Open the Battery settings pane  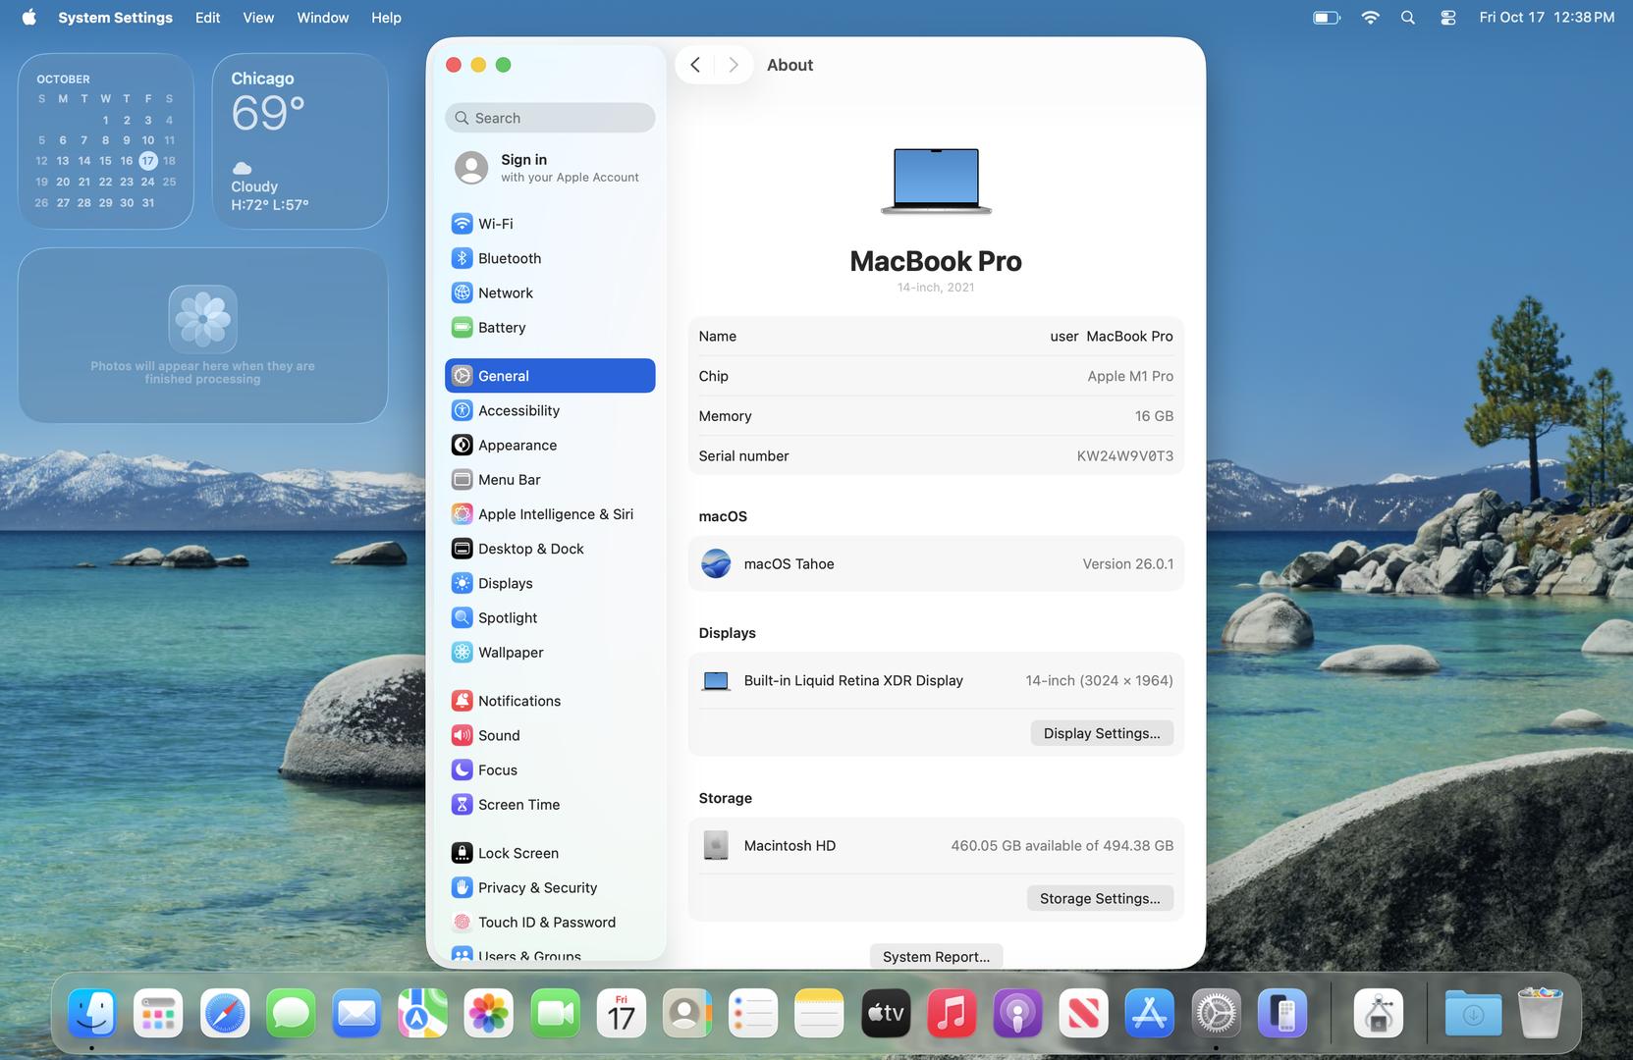click(x=501, y=328)
